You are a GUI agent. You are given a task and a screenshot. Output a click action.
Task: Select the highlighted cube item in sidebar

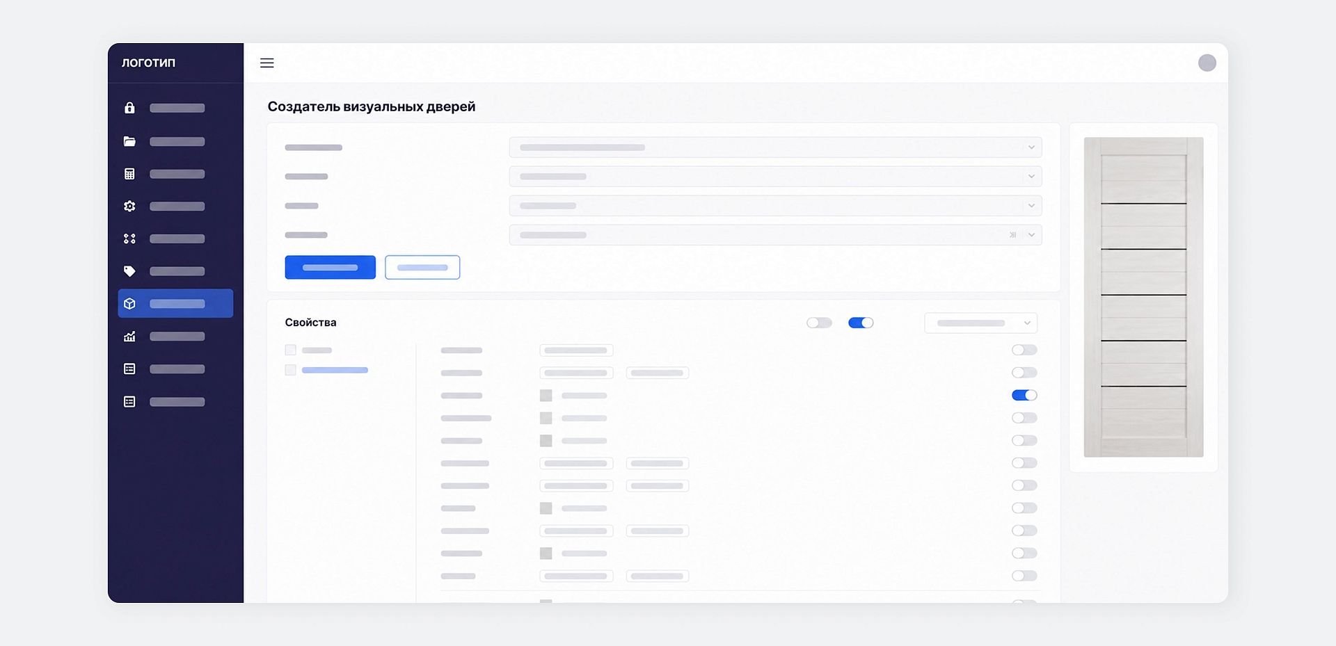[x=175, y=304]
